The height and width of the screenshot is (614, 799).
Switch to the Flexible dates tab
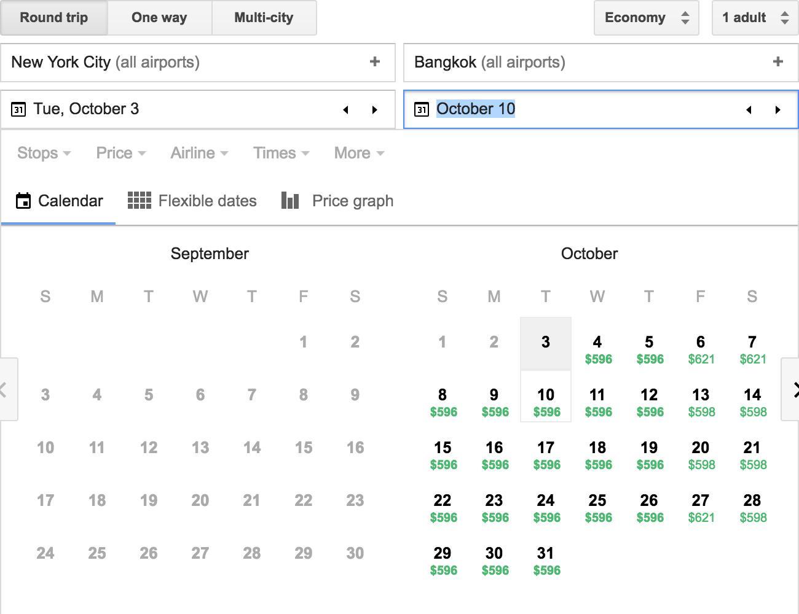click(x=192, y=201)
